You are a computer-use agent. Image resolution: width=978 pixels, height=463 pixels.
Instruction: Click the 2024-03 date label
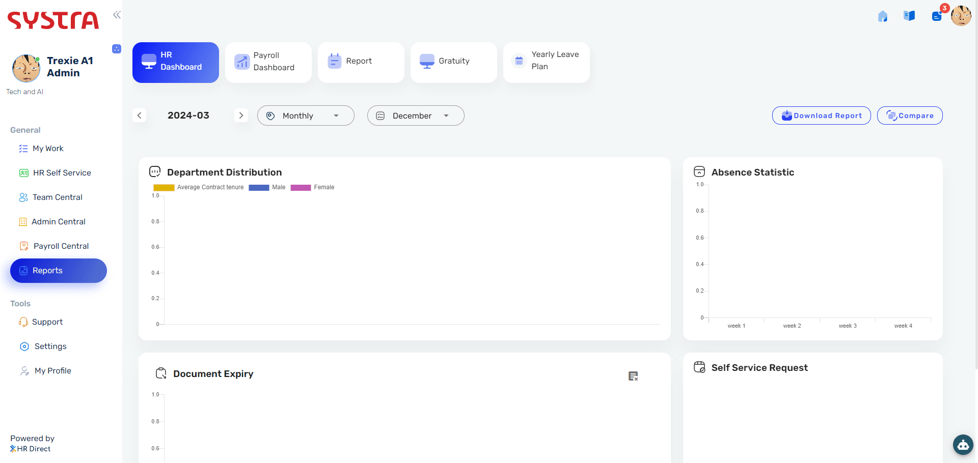(188, 115)
